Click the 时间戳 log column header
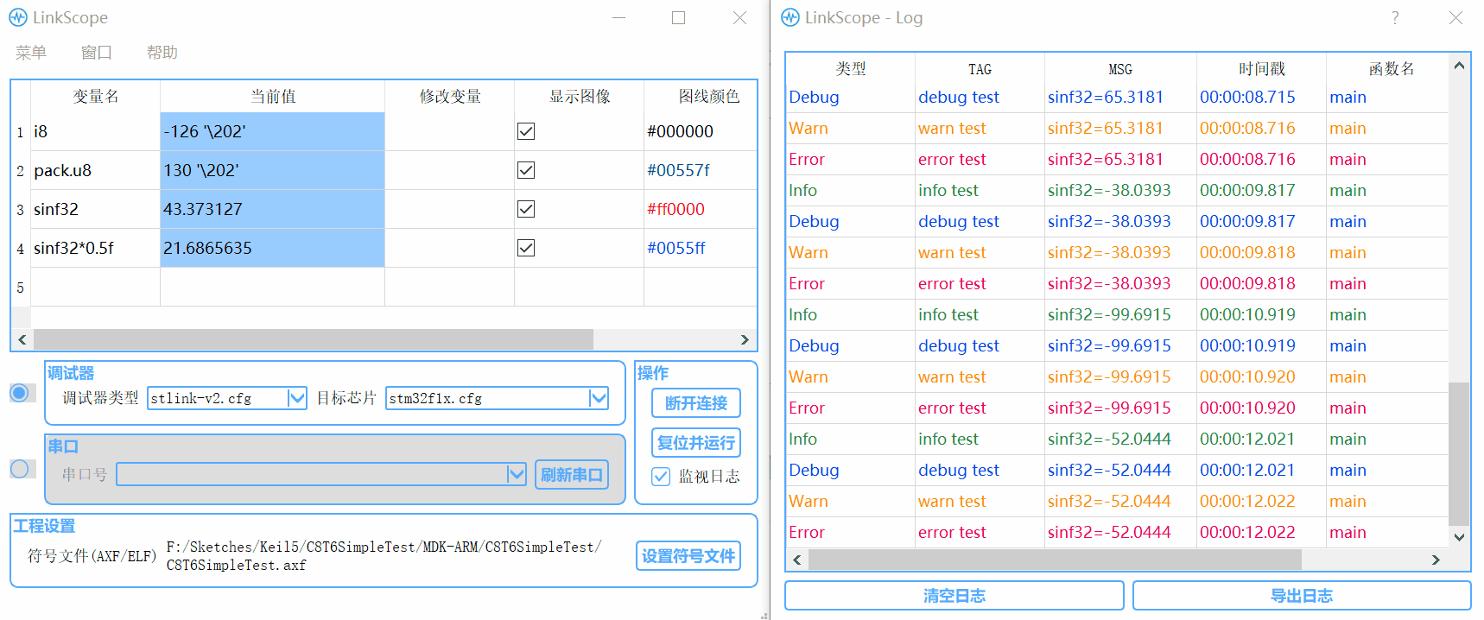Screen dimensions: 1484x620 [x=1261, y=68]
